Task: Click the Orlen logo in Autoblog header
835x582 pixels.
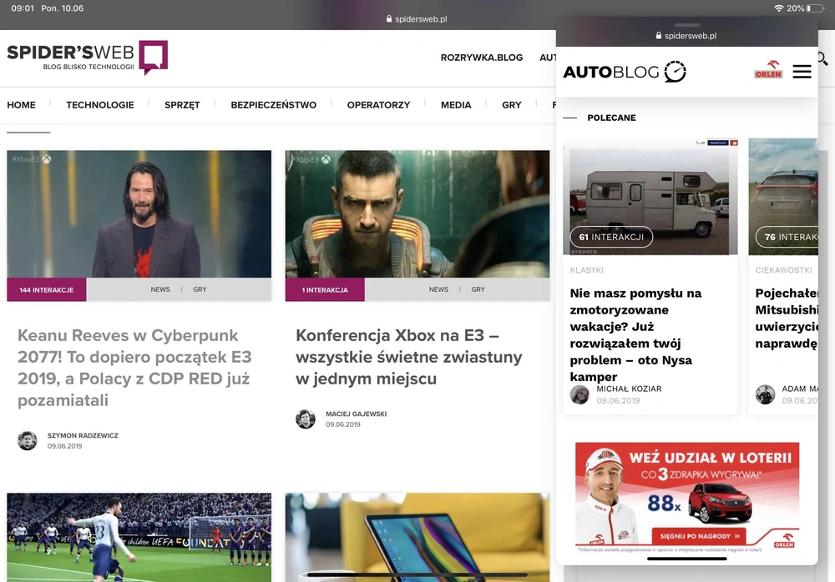Action: (768, 70)
